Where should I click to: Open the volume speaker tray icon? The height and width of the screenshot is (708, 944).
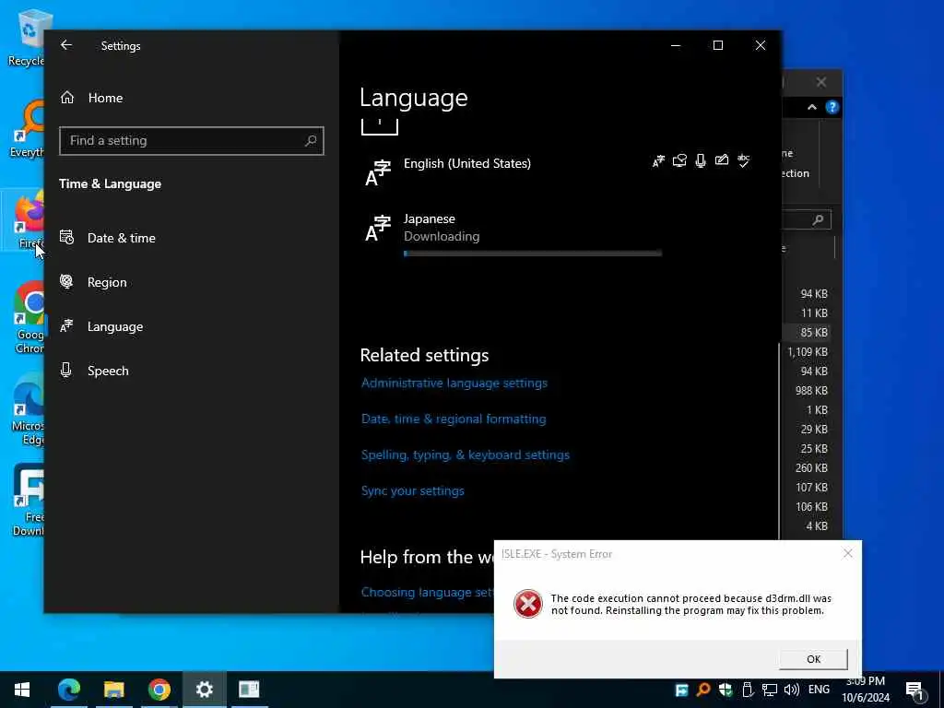[792, 690]
